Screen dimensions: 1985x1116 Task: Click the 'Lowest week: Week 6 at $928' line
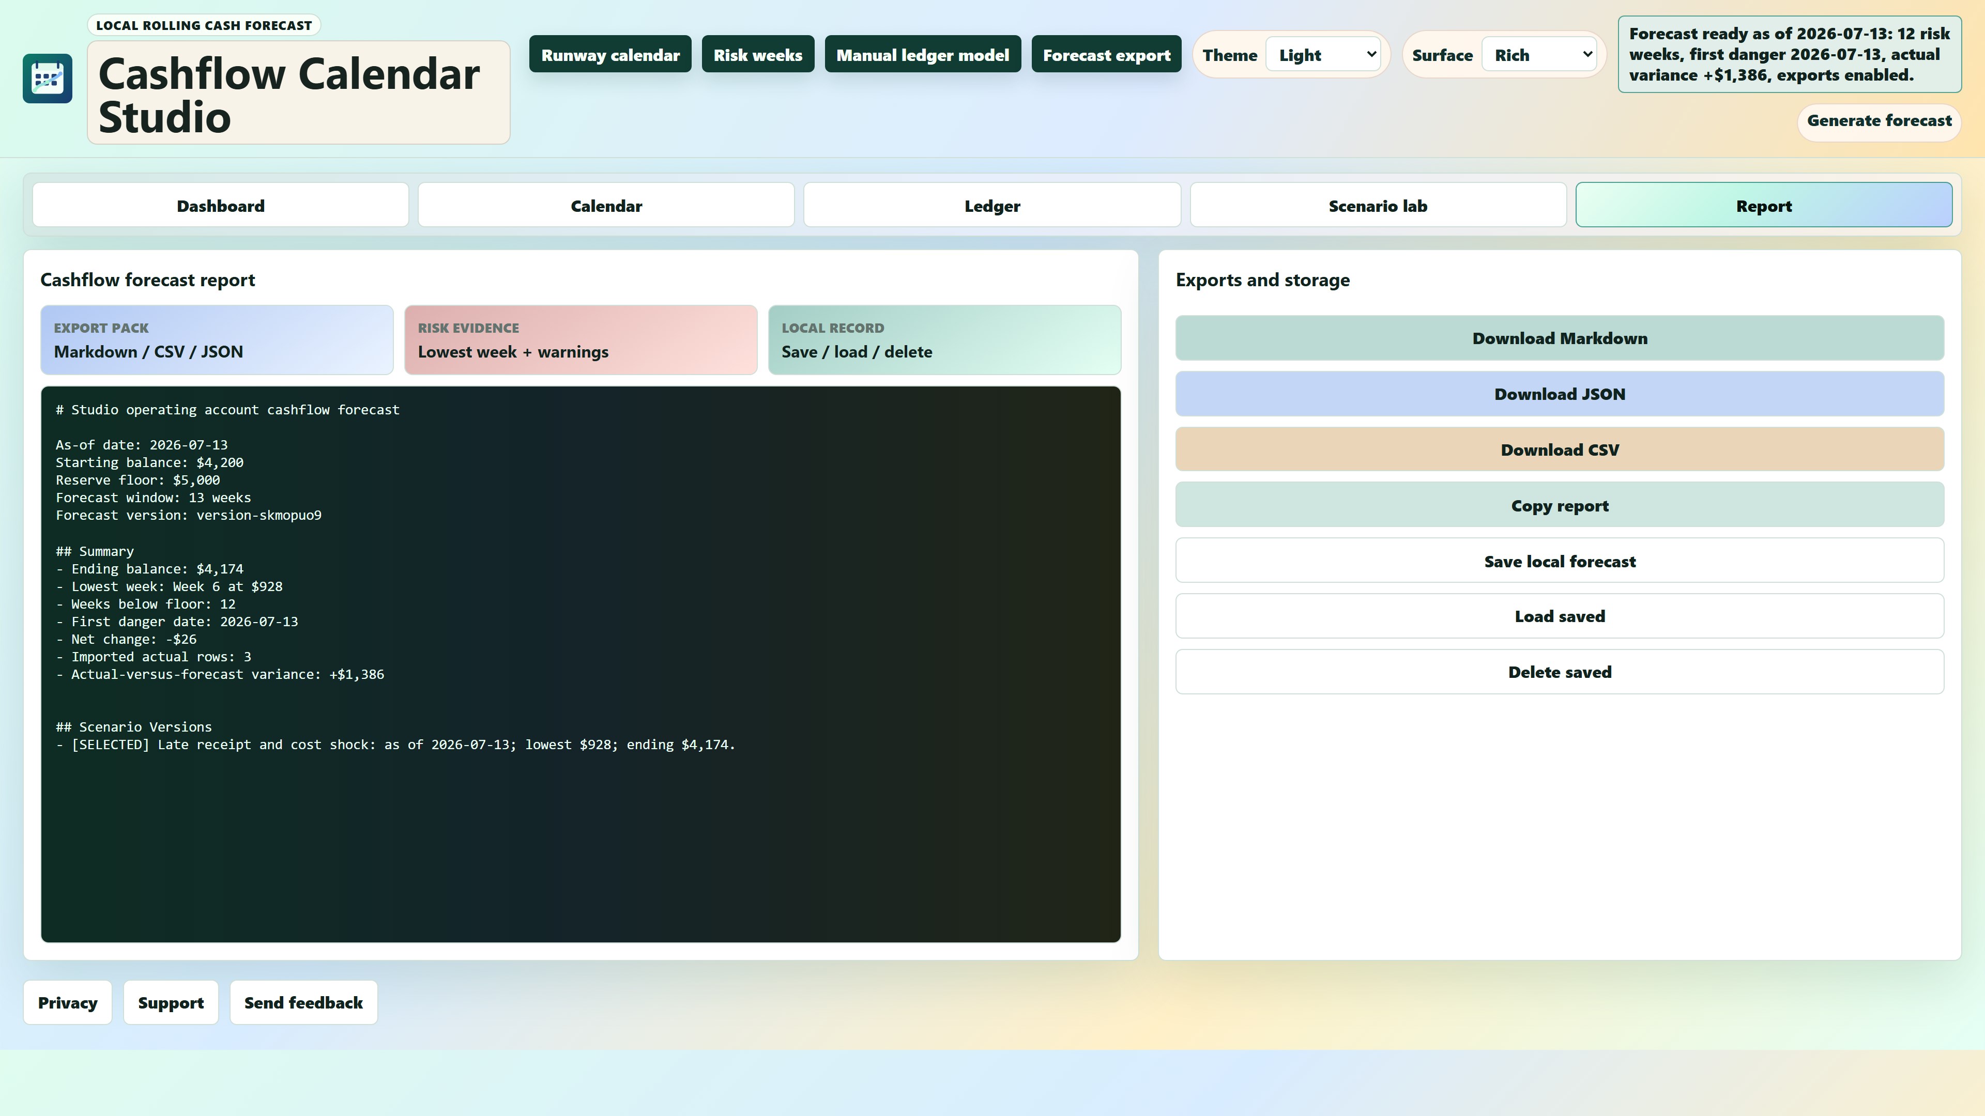pyautogui.click(x=170, y=586)
